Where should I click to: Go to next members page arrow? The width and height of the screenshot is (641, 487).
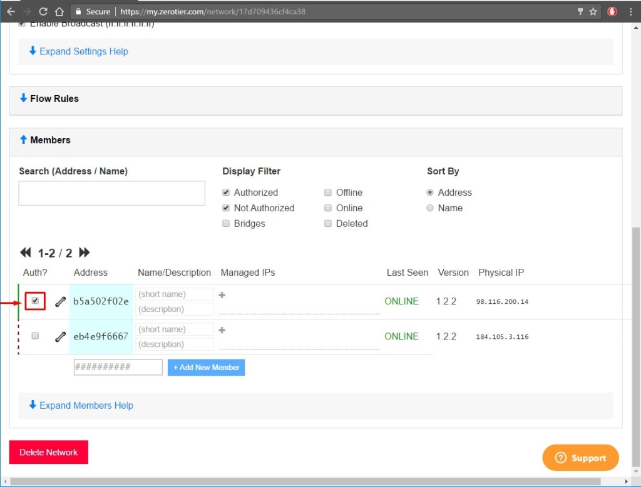85,253
